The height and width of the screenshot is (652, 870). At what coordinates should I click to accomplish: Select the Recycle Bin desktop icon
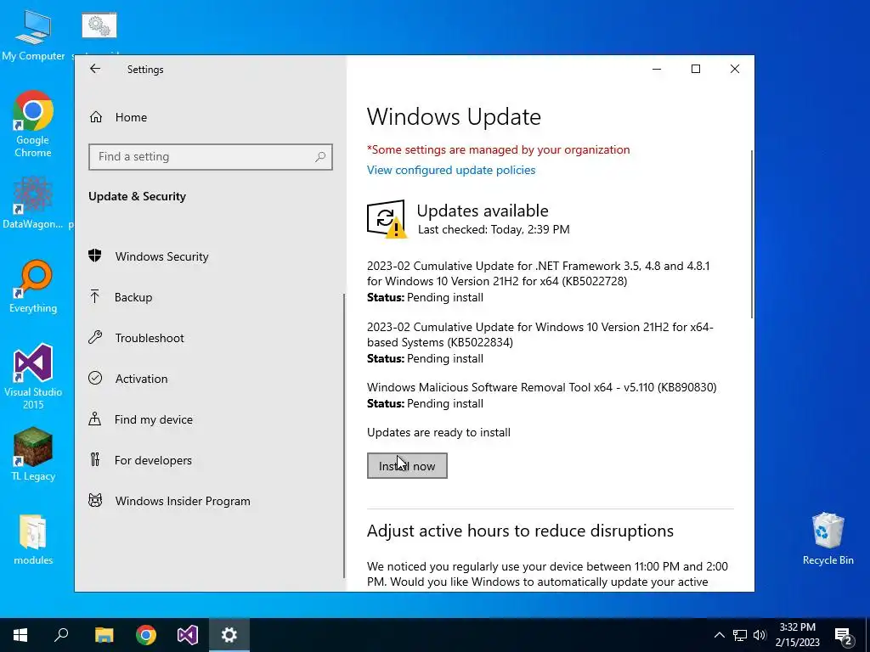[x=828, y=538]
